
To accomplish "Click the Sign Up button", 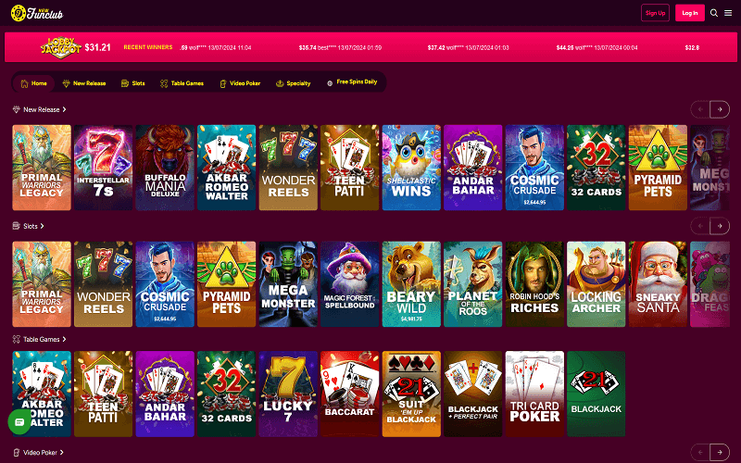I will click(x=655, y=13).
